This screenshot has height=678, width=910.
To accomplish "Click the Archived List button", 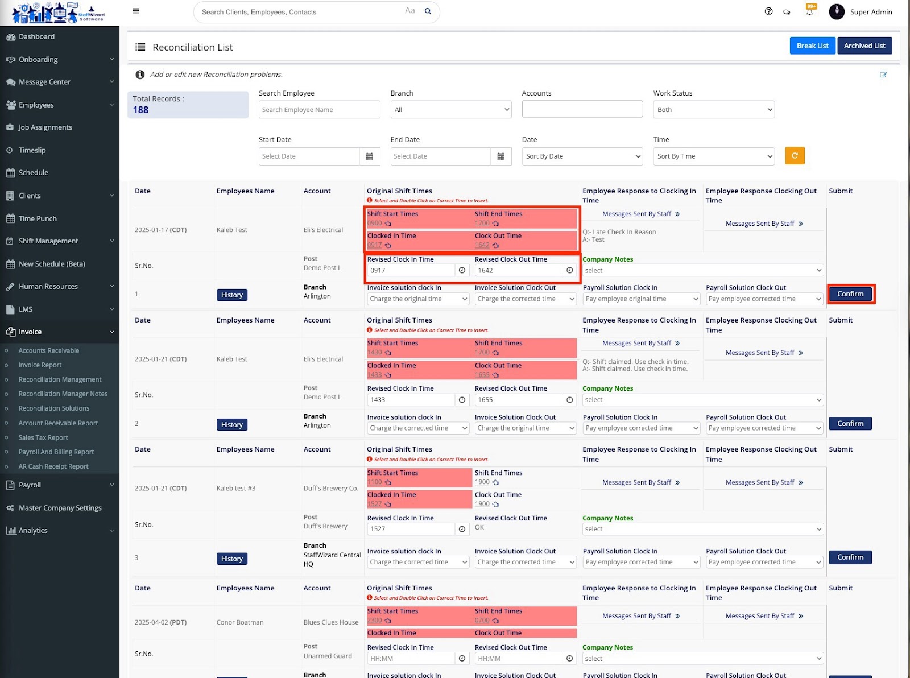I will [864, 46].
